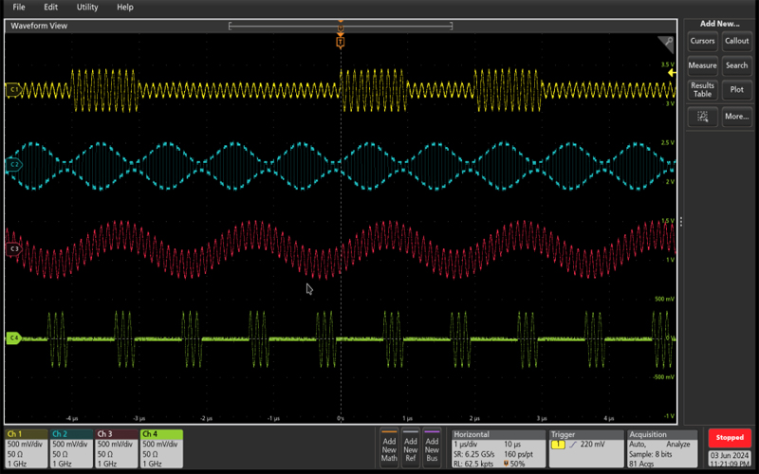
Task: Click the yellow trigger level arrow
Action: click(x=672, y=71)
